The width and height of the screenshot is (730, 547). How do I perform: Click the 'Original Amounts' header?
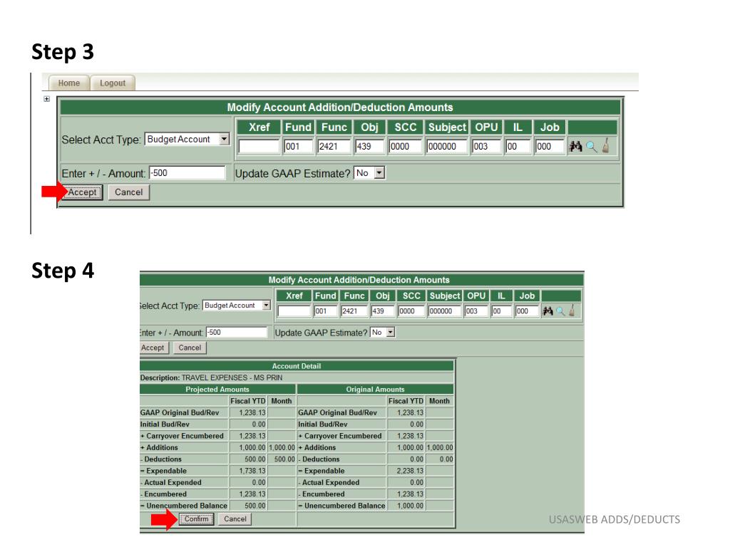pyautogui.click(x=375, y=390)
